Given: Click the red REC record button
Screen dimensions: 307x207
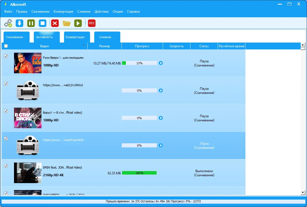Looking at the screenshot, I should point(92,23).
